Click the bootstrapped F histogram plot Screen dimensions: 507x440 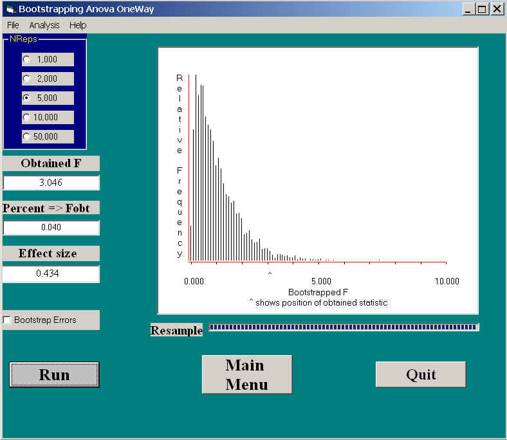(x=318, y=174)
